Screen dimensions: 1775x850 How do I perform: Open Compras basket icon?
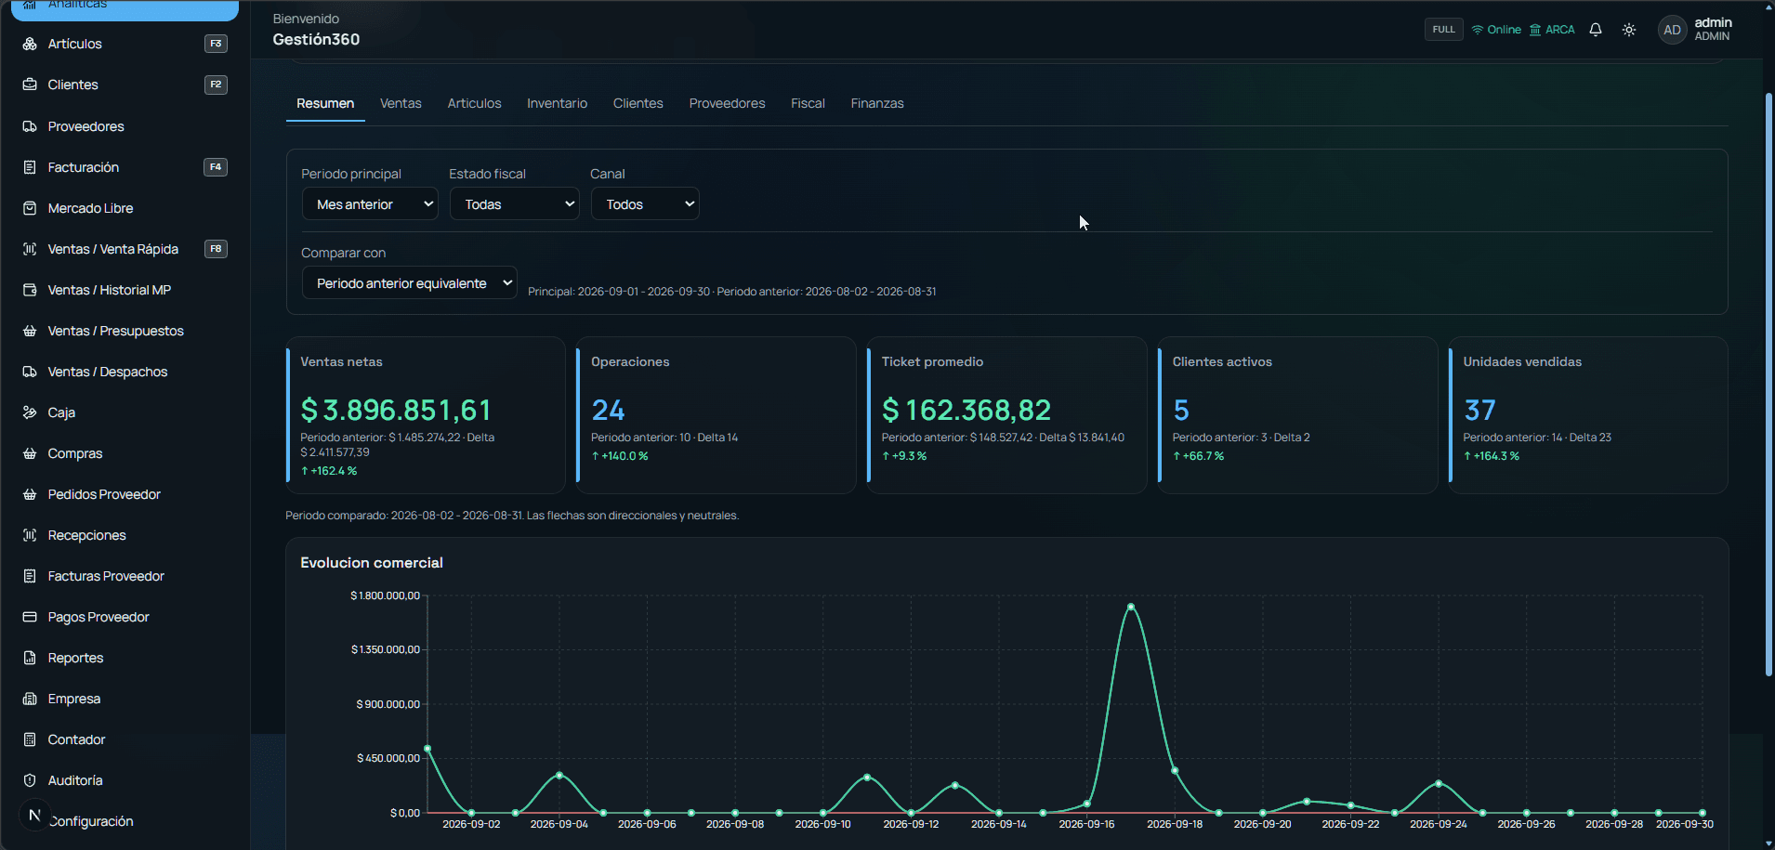(x=30, y=453)
